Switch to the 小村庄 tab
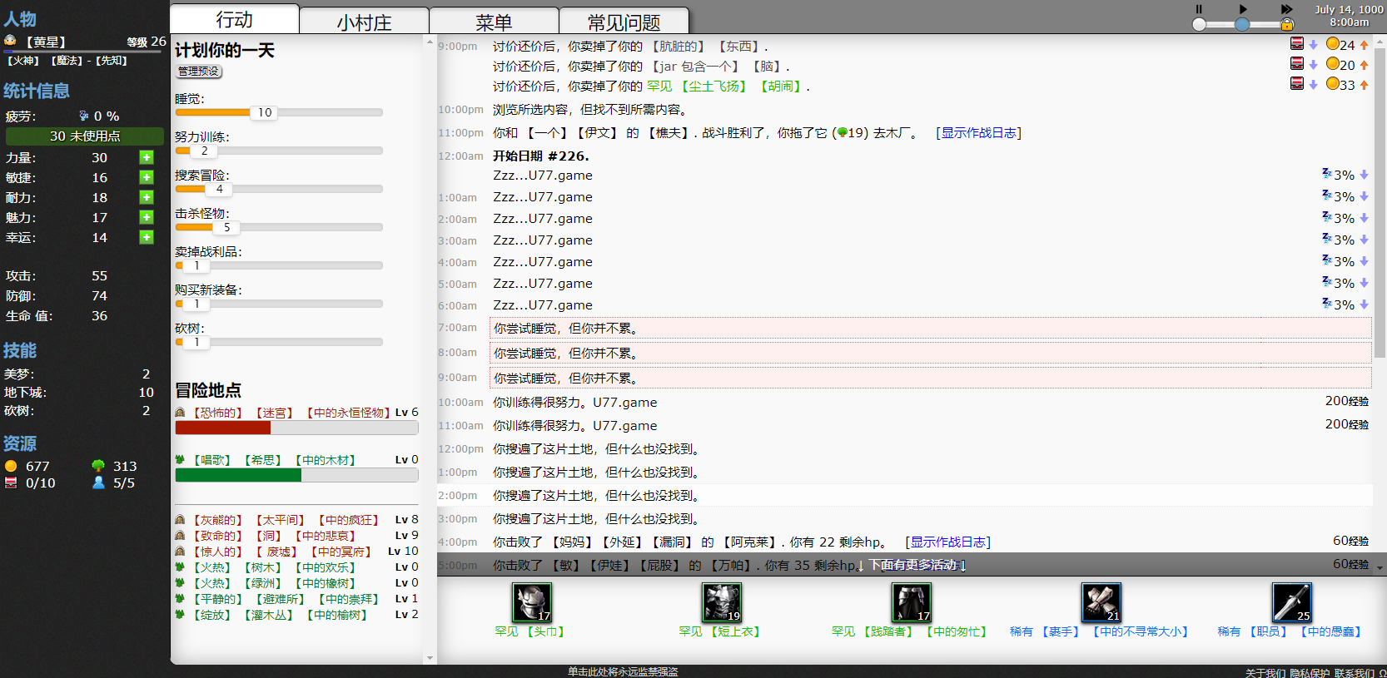 pos(364,22)
